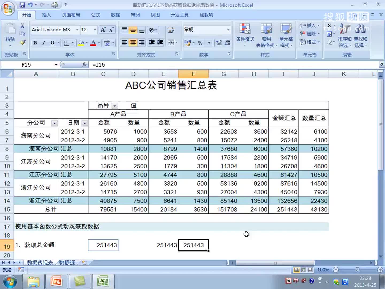Toggle middle vertical alignment
385x289 pixels.
[x=133, y=30]
